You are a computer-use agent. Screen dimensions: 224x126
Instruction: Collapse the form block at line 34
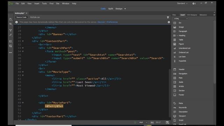(x=23, y=51)
